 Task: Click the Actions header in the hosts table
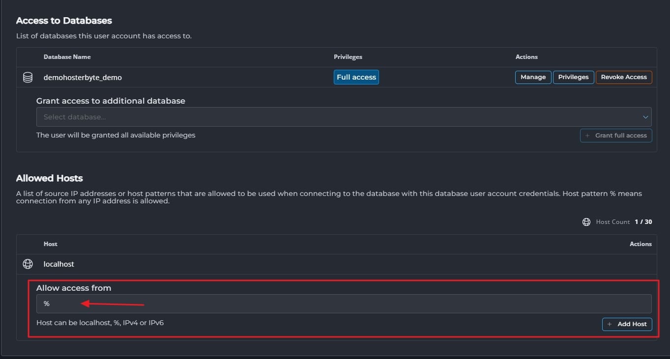[641, 244]
